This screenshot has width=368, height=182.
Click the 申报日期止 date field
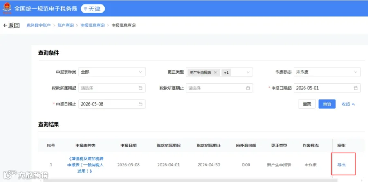[112, 104]
